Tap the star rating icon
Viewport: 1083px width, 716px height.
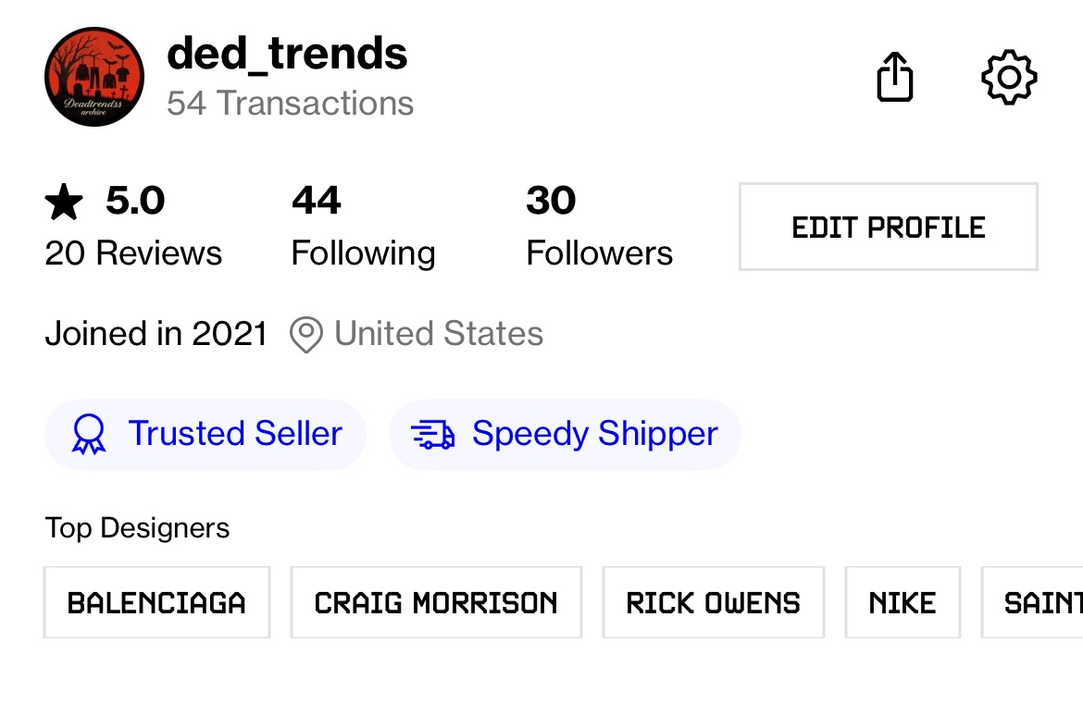(x=64, y=202)
